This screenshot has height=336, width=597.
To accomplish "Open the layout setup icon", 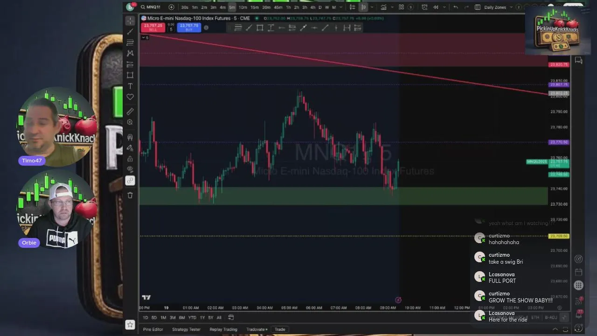I will pyautogui.click(x=478, y=7).
